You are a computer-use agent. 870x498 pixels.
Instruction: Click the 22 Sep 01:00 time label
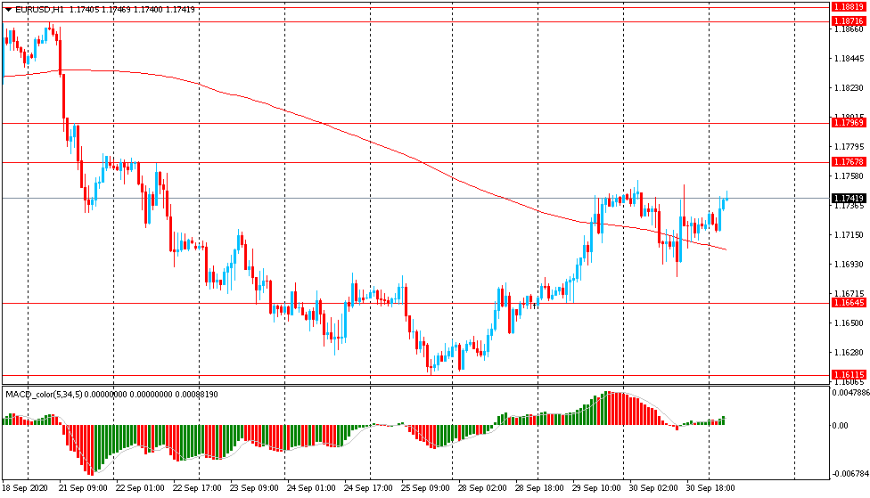pos(140,488)
